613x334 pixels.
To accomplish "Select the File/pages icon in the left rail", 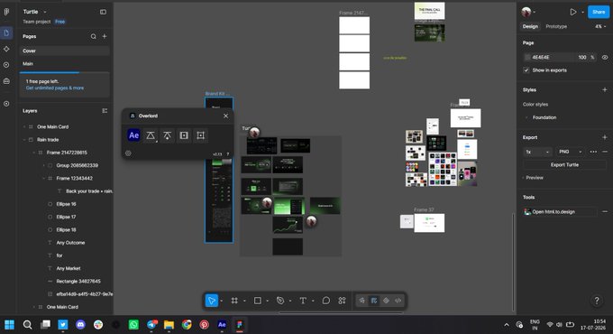I will coord(6,32).
